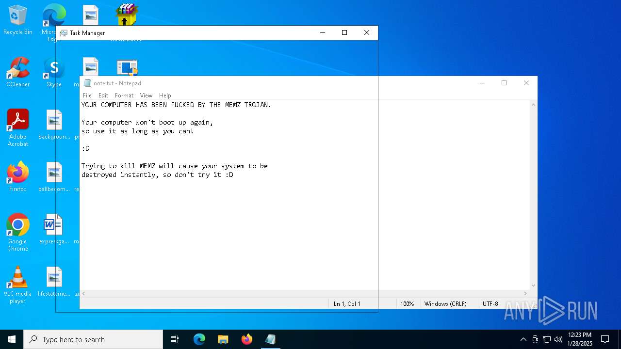Open the Notepad Edit menu

coord(103,95)
